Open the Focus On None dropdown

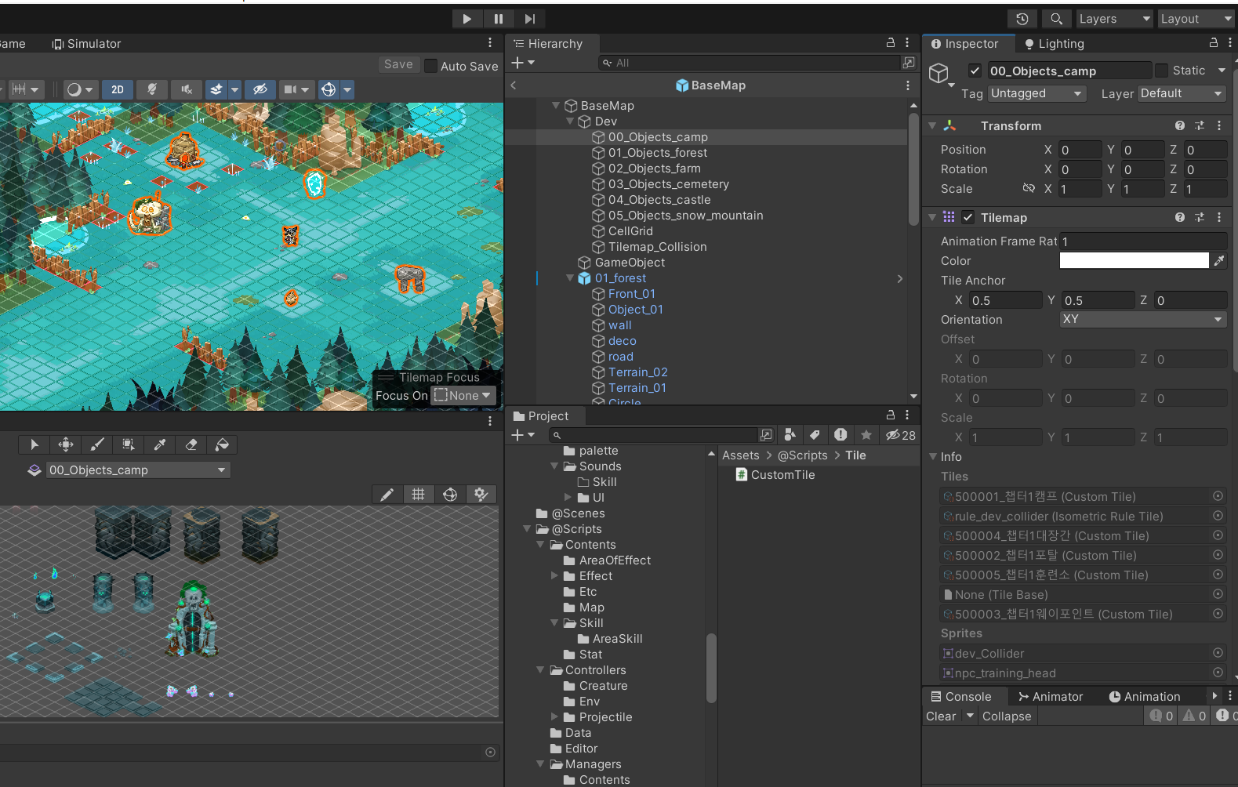click(x=463, y=396)
